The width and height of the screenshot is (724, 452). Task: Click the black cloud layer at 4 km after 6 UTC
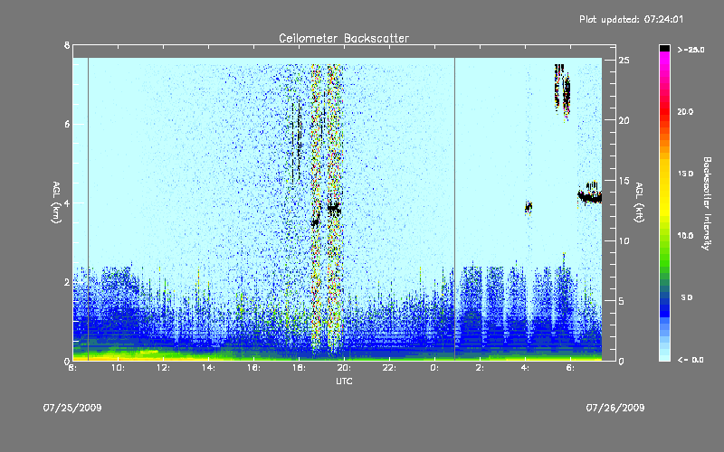tap(590, 197)
